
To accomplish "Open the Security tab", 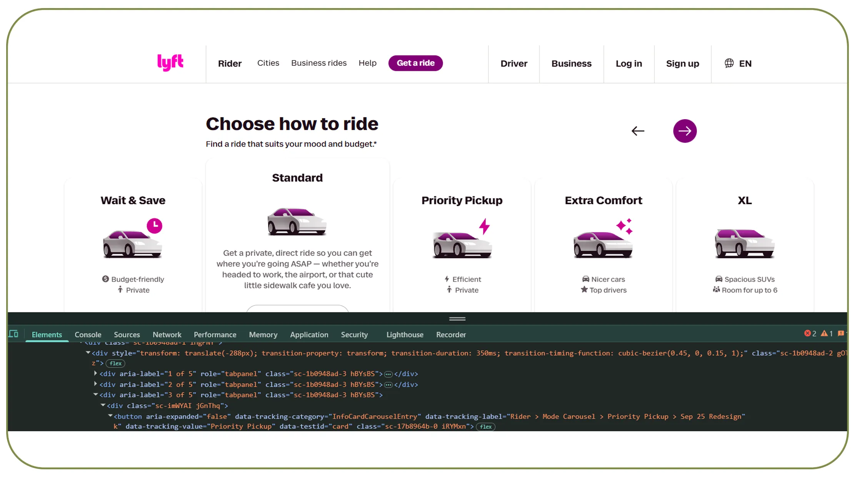I will (x=354, y=335).
